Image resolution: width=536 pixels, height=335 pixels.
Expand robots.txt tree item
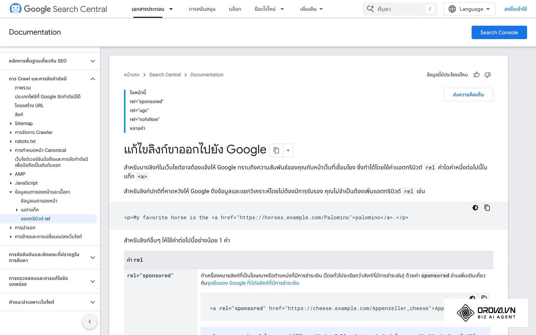click(11, 141)
